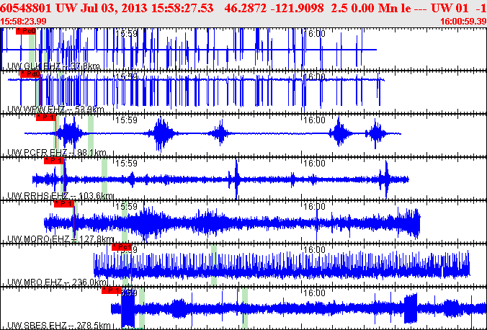Click the end time 16:00:59.39

point(463,21)
